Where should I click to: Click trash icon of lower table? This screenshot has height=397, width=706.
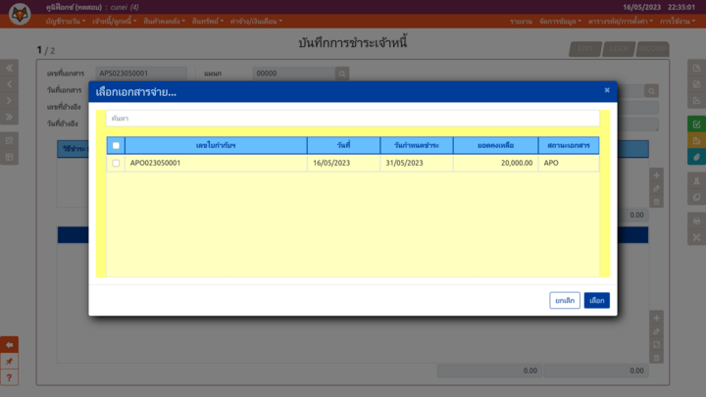pyautogui.click(x=656, y=358)
